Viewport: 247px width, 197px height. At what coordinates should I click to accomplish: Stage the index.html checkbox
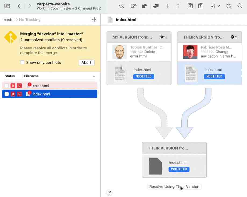(7, 94)
